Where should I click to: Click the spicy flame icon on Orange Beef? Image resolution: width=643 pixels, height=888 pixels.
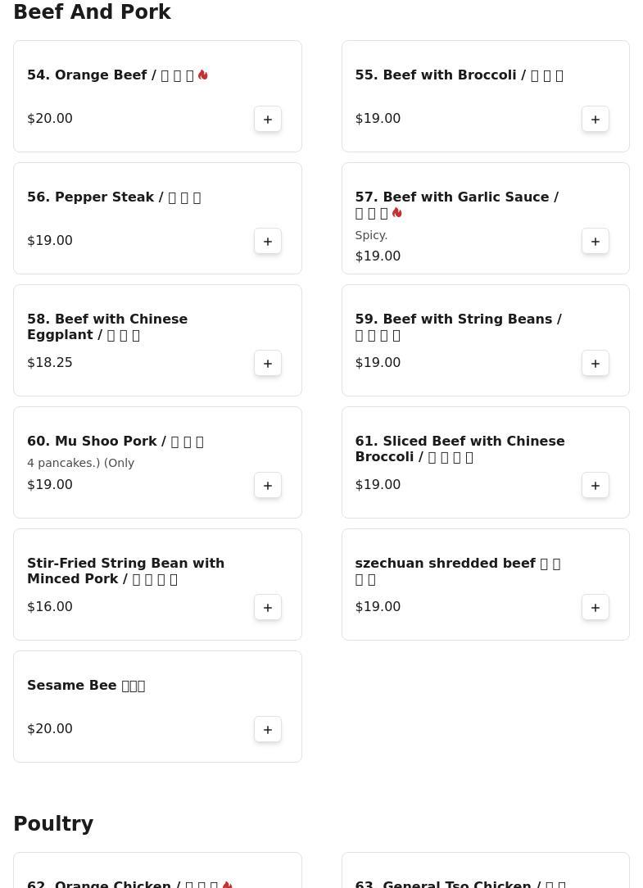click(203, 75)
